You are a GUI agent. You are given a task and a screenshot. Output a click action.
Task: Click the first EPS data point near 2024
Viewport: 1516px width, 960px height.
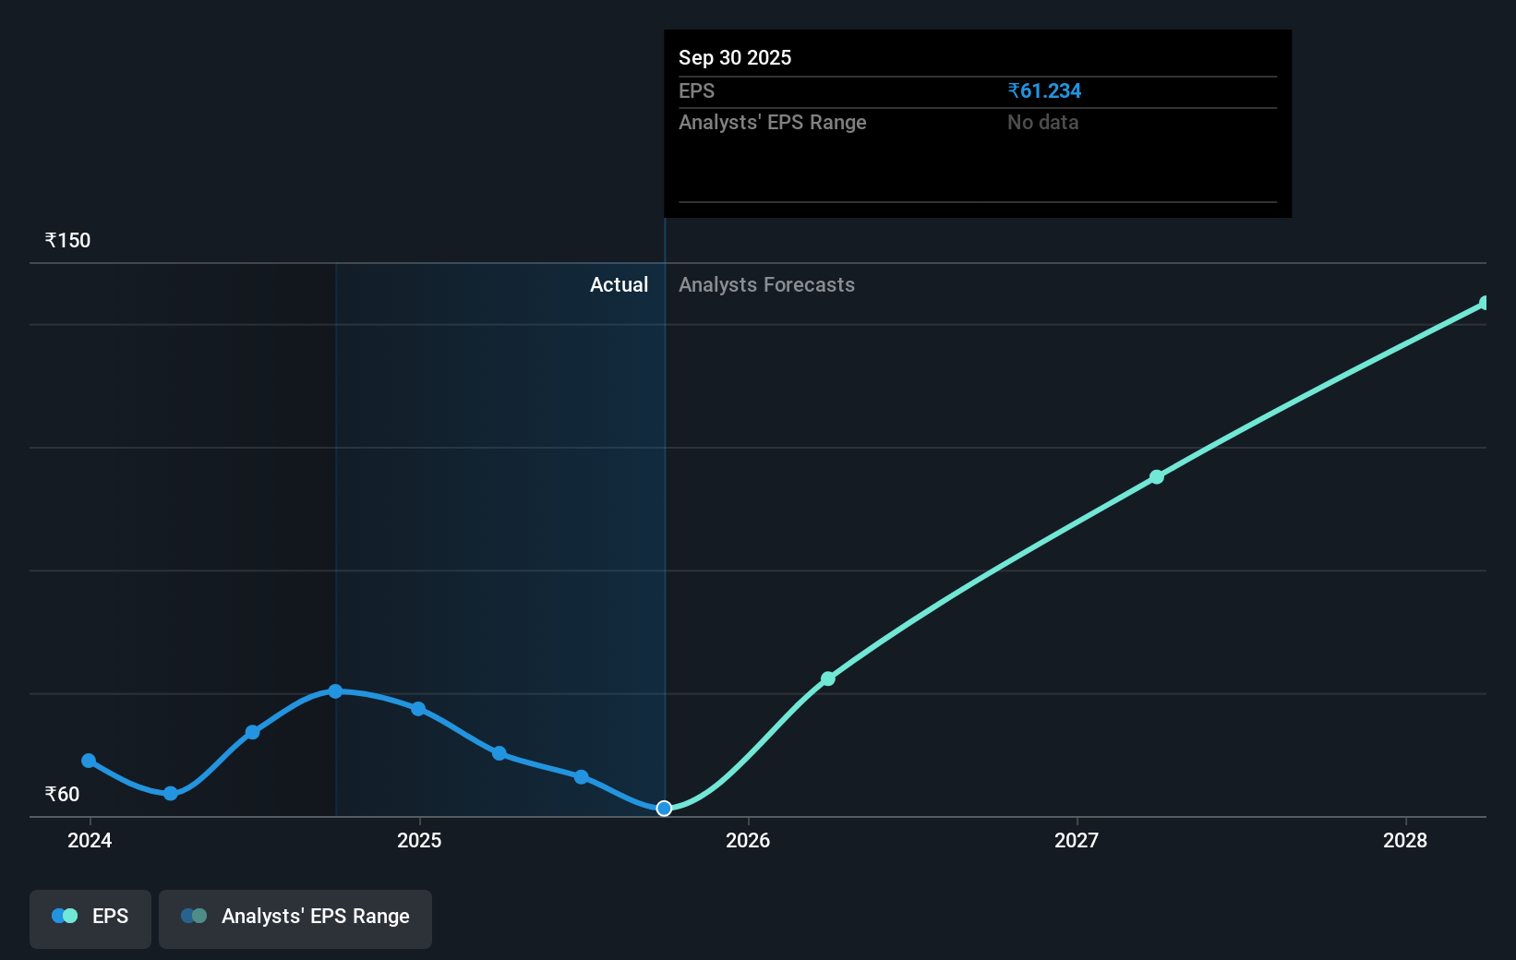pyautogui.click(x=89, y=761)
